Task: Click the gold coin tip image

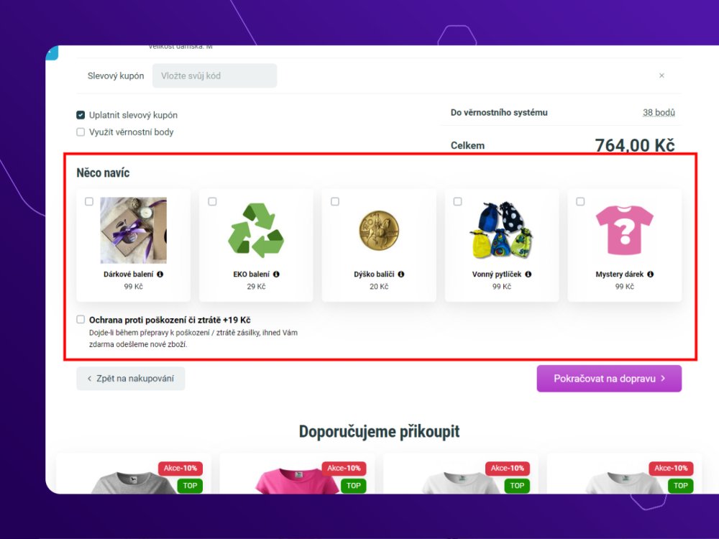Action: click(379, 230)
